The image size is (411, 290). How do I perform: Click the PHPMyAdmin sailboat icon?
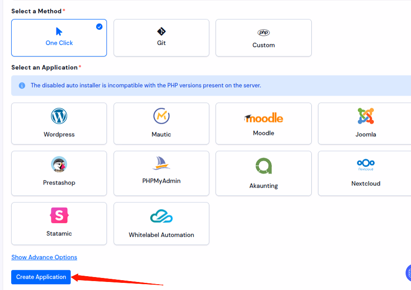161,163
